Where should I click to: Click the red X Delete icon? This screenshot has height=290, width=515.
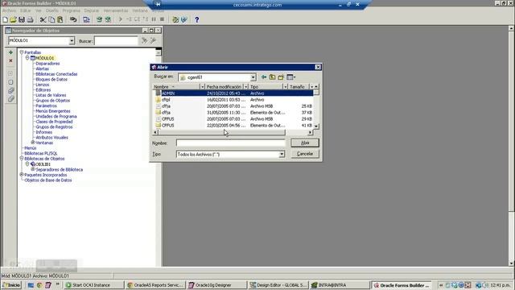[10, 61]
